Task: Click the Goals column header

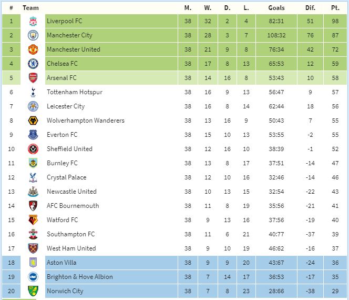Action: coord(276,8)
